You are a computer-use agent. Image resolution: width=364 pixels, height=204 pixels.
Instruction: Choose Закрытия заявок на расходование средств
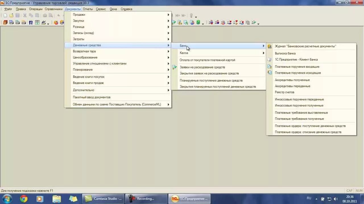click(218, 73)
